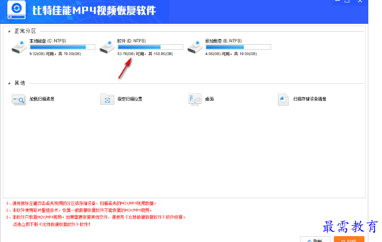Click the orange scan button

pos(349,239)
